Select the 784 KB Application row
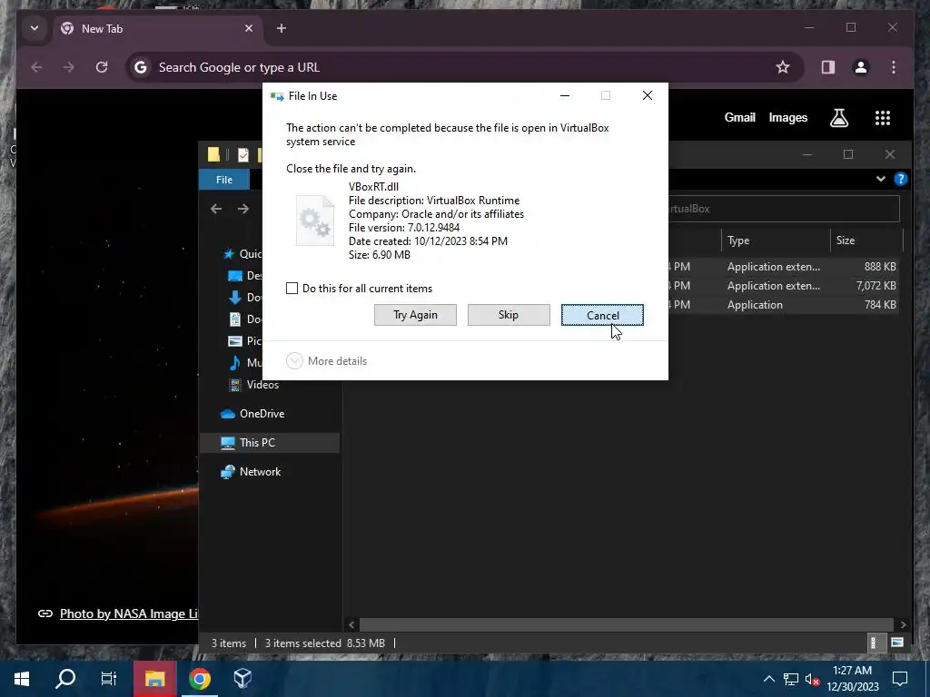The image size is (930, 697). pos(783,305)
